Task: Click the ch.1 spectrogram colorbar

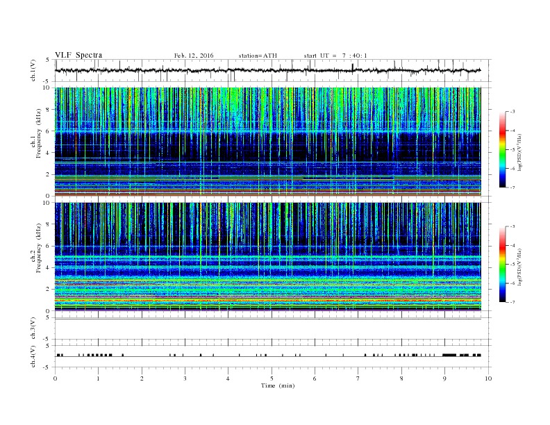Action: tap(502, 149)
